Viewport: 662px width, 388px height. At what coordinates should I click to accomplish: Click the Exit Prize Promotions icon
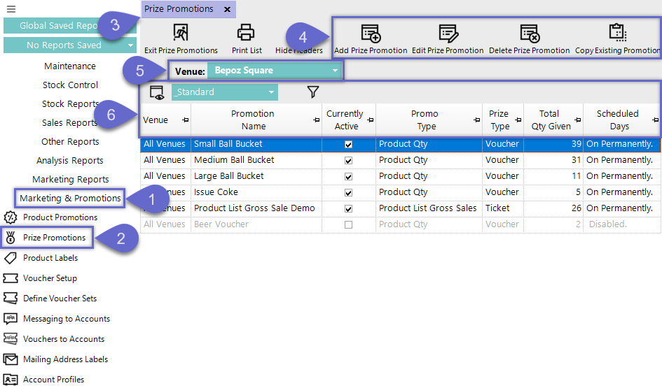(x=181, y=33)
